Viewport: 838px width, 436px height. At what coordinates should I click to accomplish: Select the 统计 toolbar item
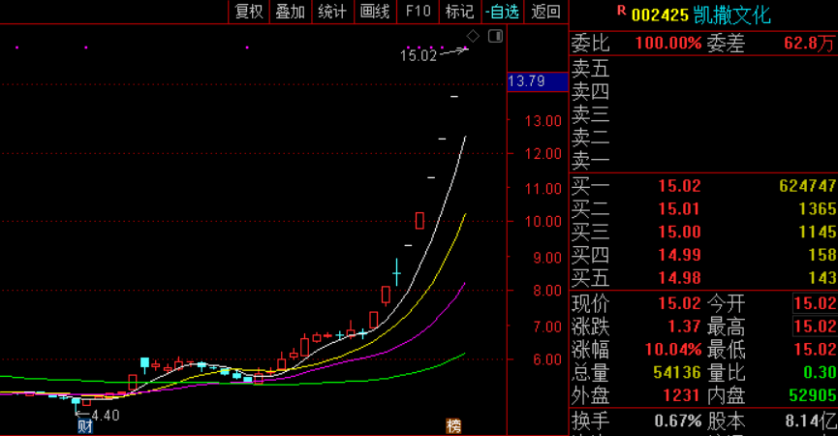pos(333,12)
